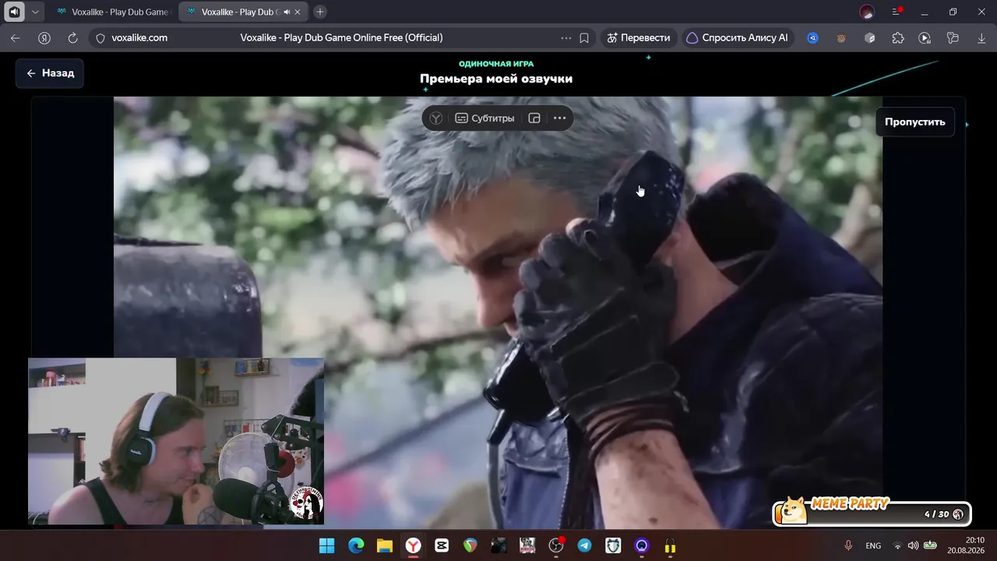The height and width of the screenshot is (561, 997).
Task: Toggle the browser sound indicator button
Action: (x=14, y=12)
